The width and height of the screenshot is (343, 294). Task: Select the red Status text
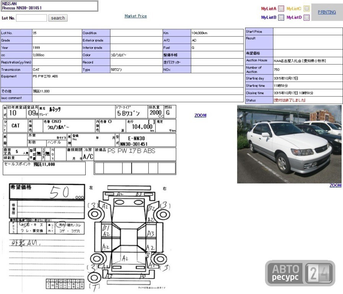[x=289, y=100]
